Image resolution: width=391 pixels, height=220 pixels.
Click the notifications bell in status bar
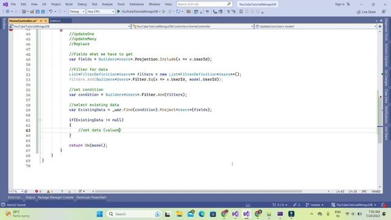pos(384,205)
